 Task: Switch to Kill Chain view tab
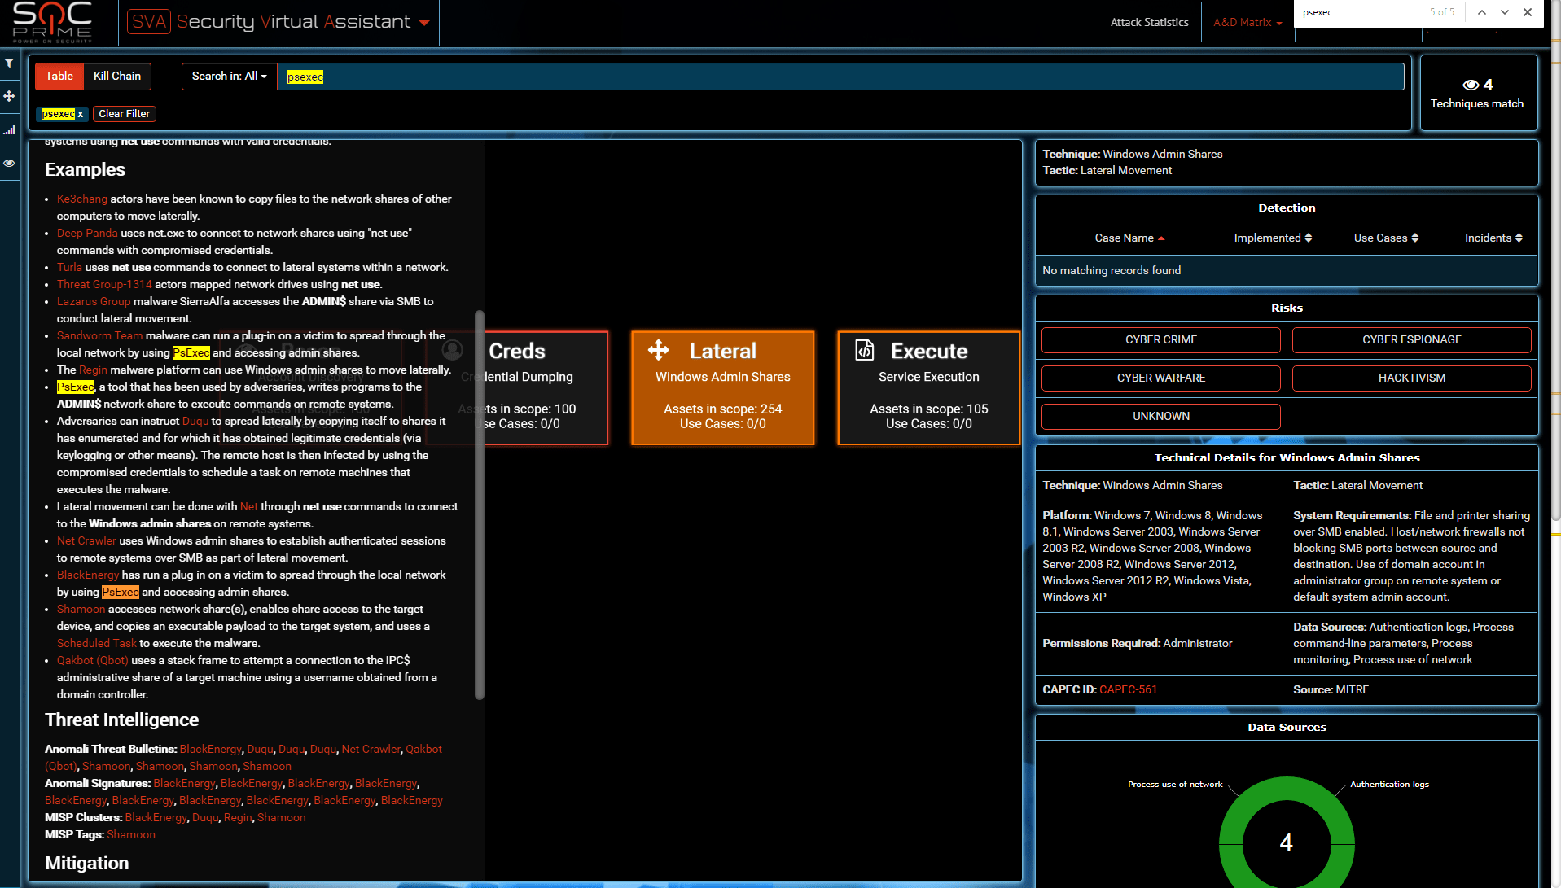tap(117, 77)
